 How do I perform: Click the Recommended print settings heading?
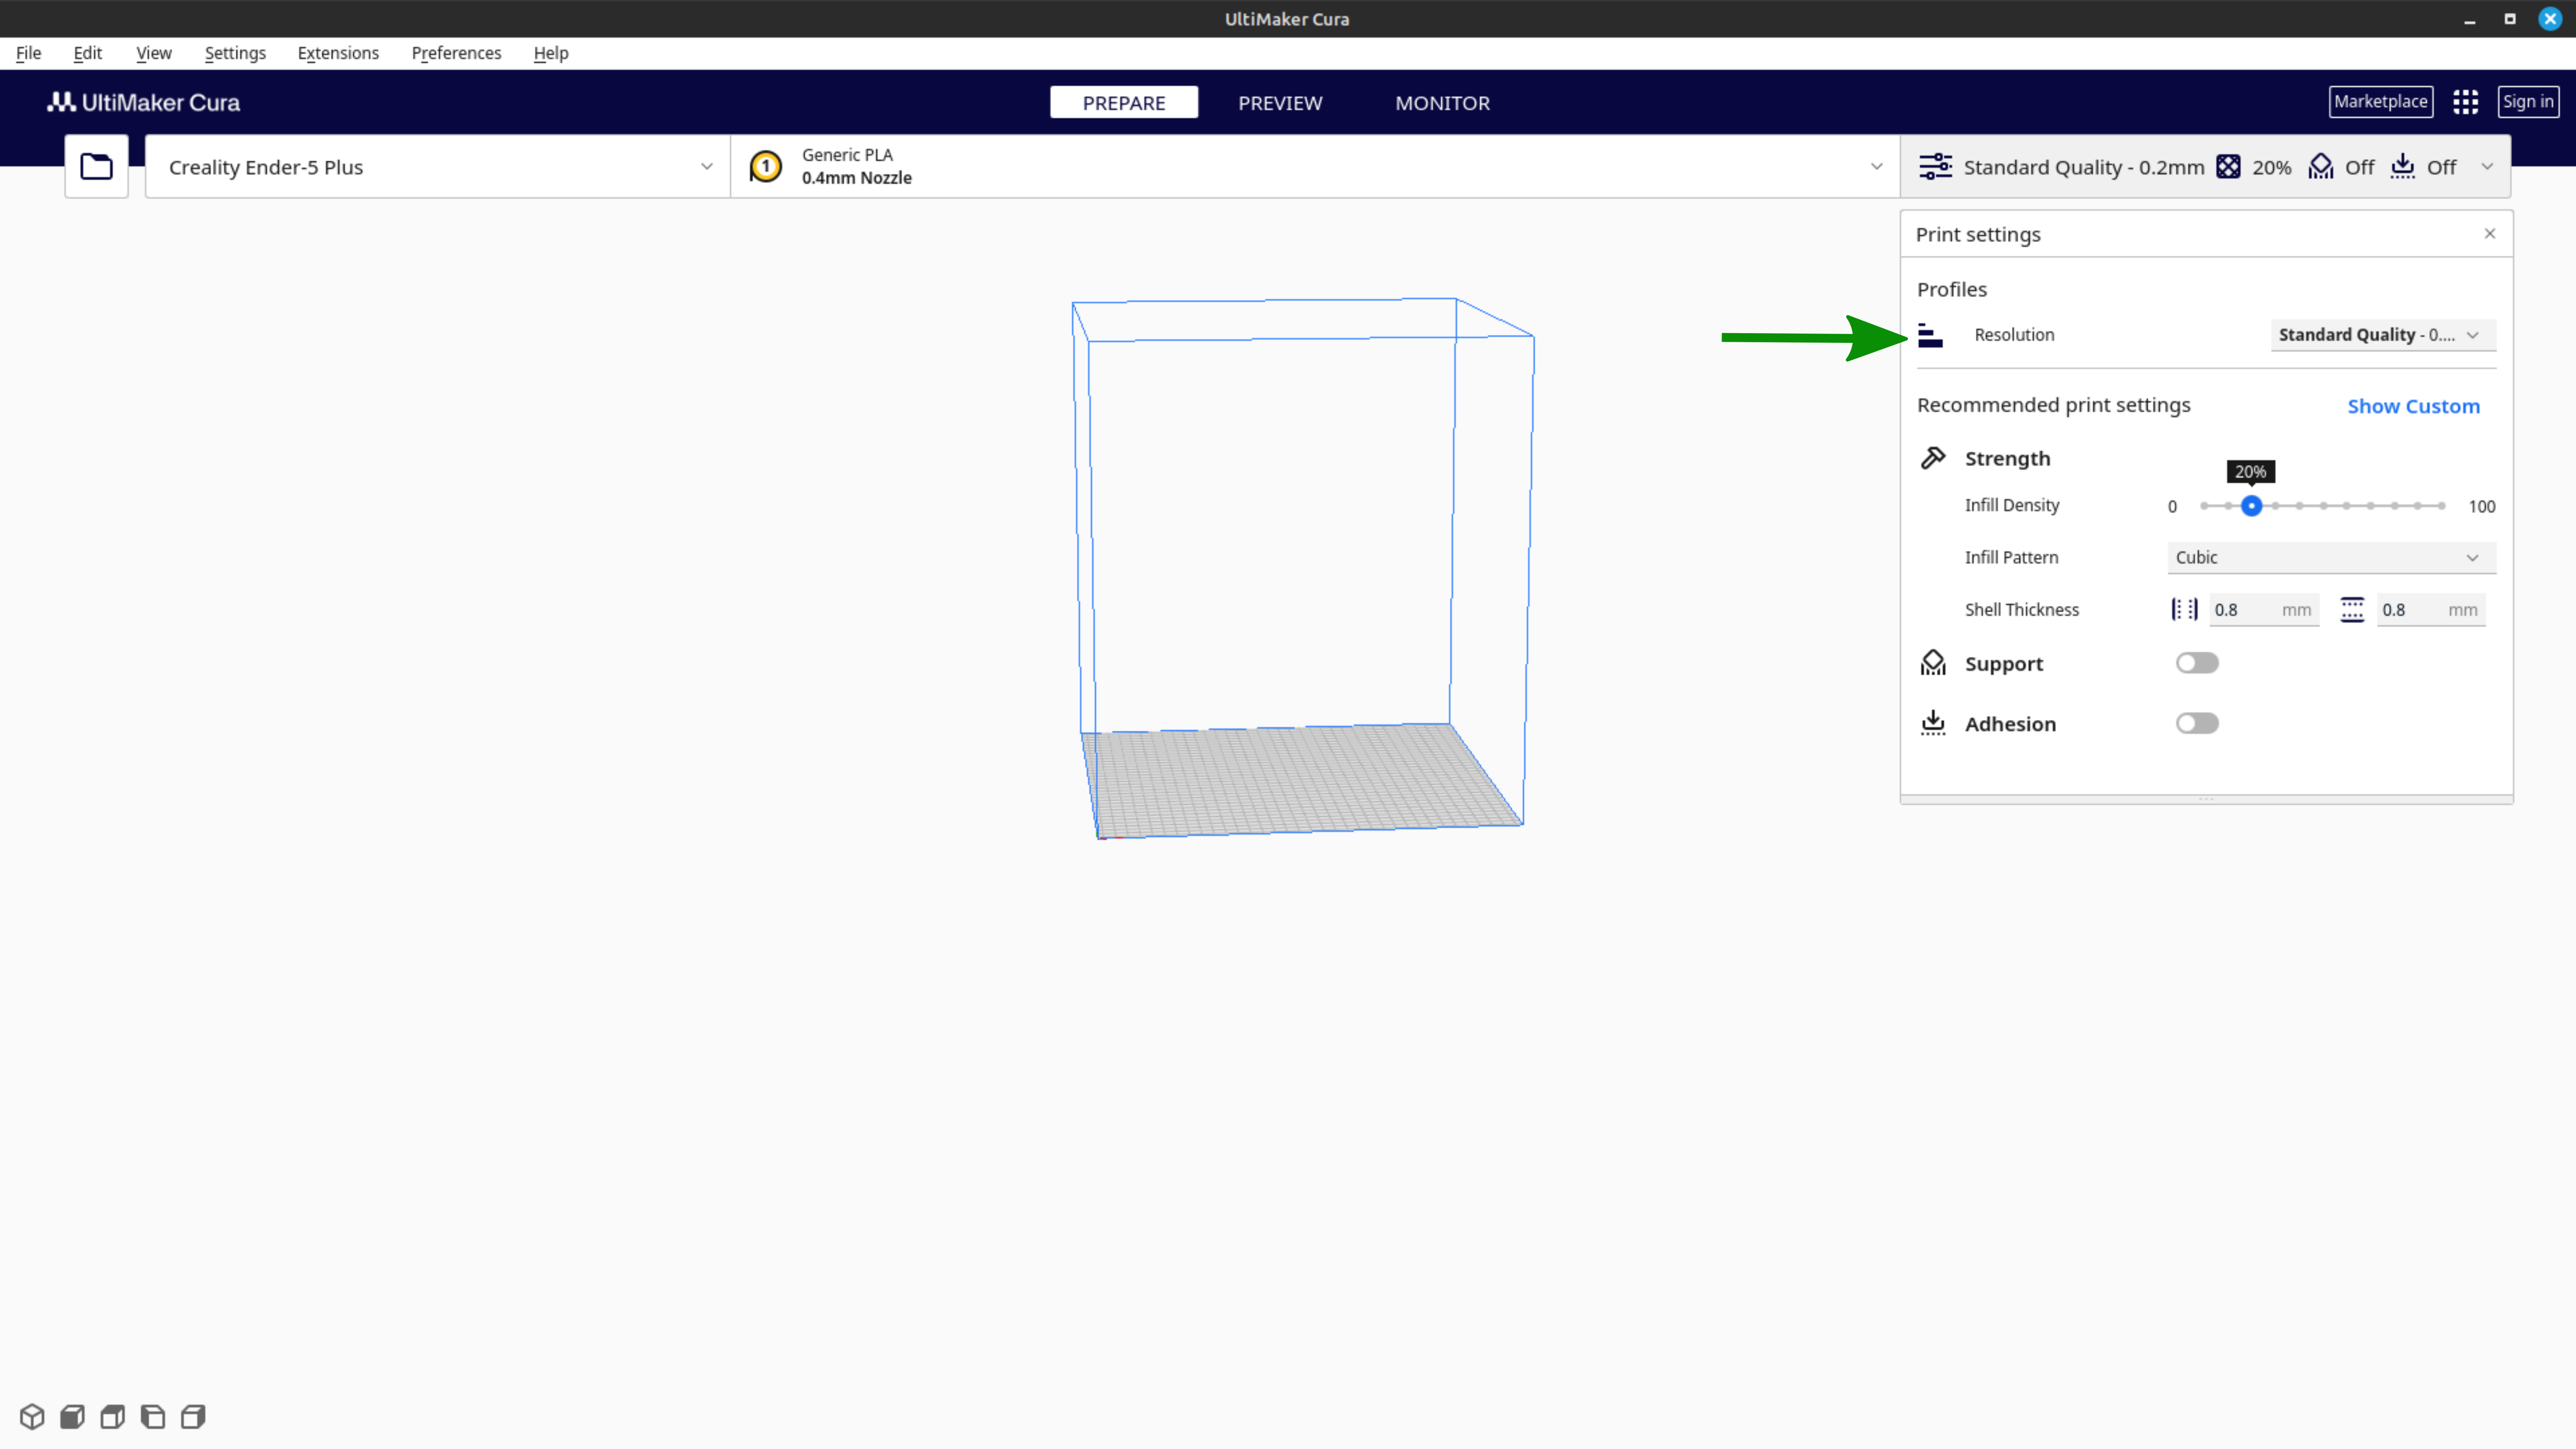pyautogui.click(x=2053, y=405)
